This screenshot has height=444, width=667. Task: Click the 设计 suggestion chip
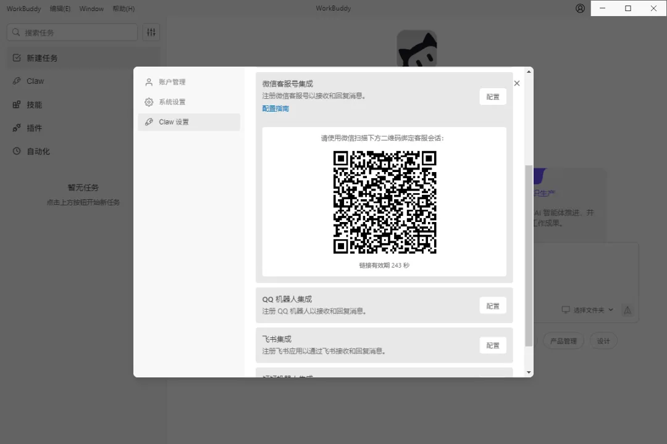603,341
